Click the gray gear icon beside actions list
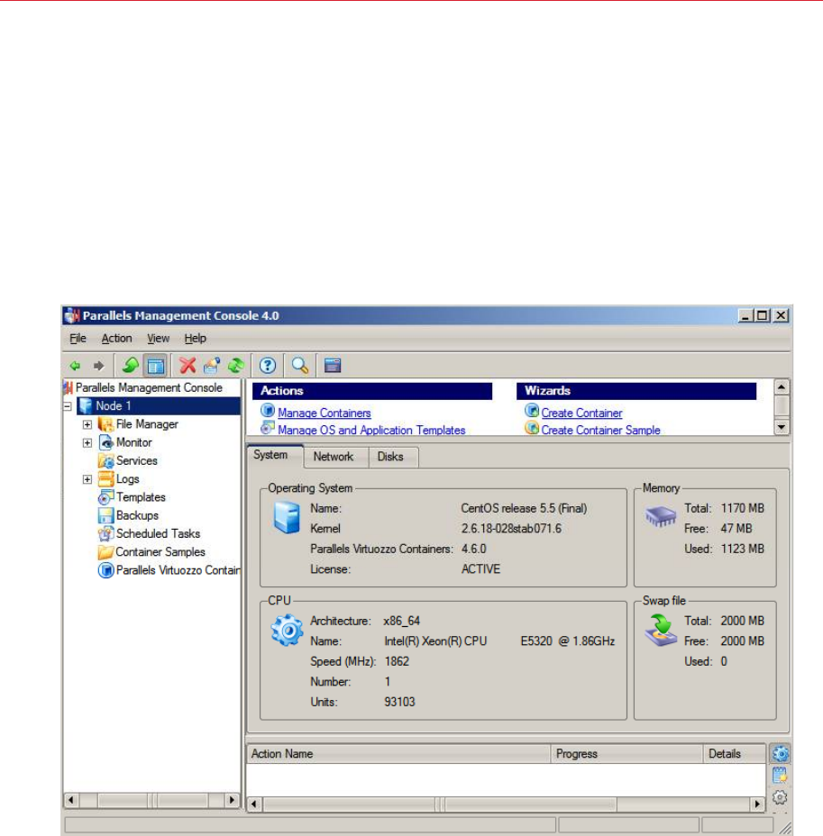Screen dimensions: 823x836 tap(781, 797)
